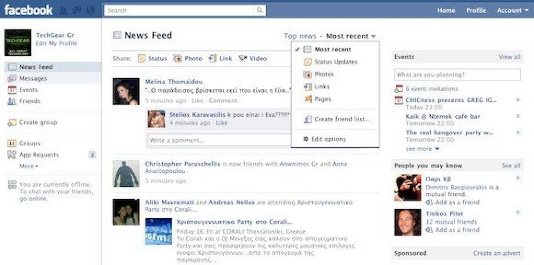Open the Coralí party event thumbnail
Viewport: 534px width, 265px height.
[x=158, y=231]
